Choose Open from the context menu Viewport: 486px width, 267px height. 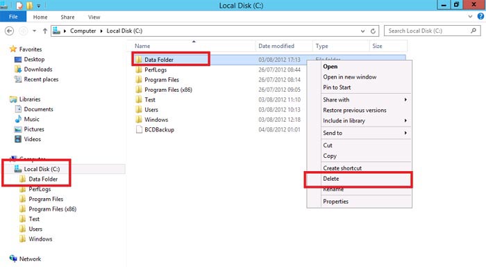click(330, 67)
